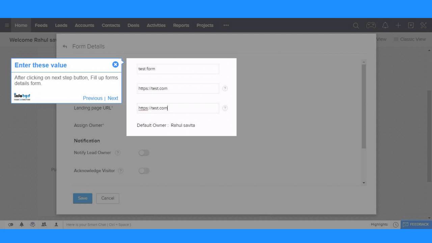Click the FEEDBACK button

[x=416, y=224]
